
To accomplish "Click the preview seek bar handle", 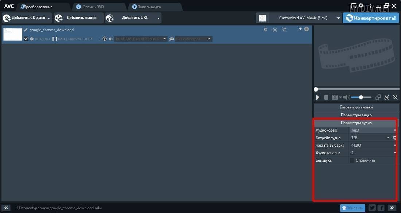I will tap(316, 89).
